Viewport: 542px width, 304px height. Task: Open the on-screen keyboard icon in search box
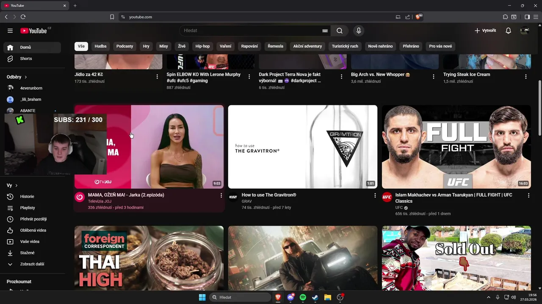[325, 31]
